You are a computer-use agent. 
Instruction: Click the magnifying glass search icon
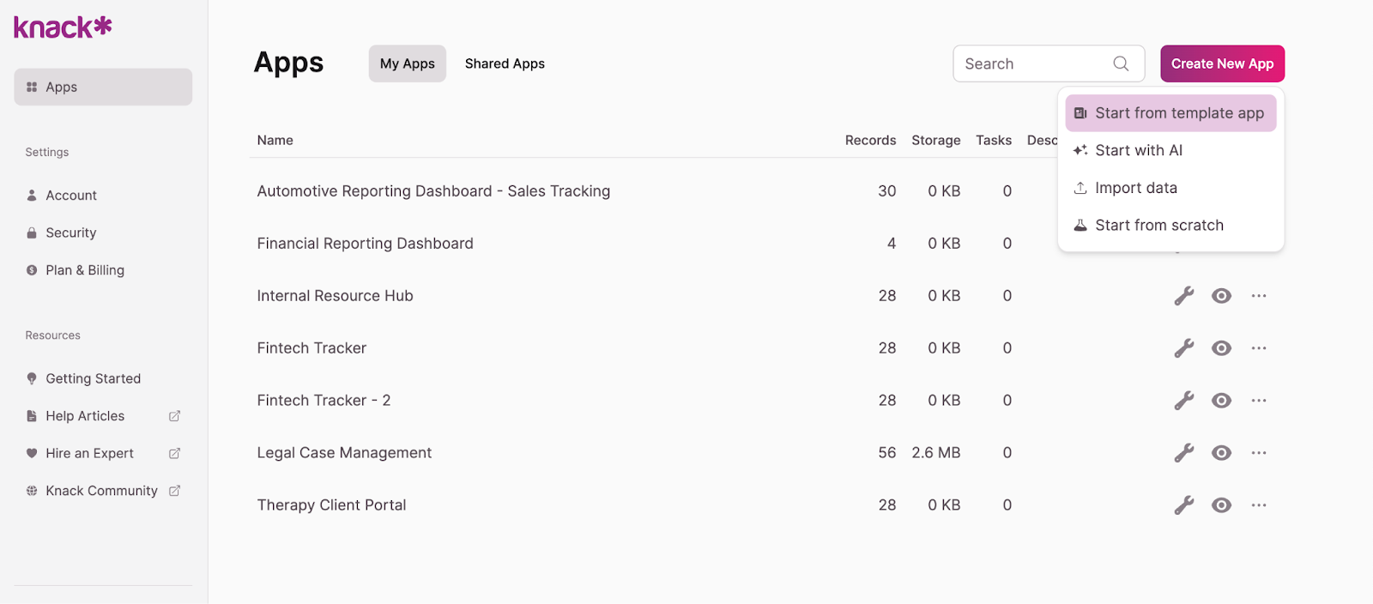tap(1121, 63)
